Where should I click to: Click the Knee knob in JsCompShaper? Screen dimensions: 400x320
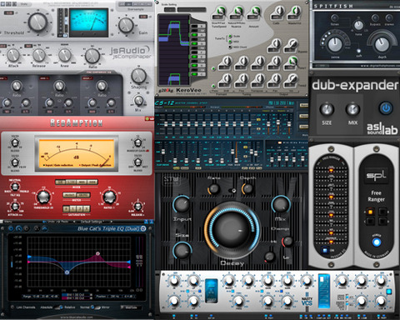[65, 55]
